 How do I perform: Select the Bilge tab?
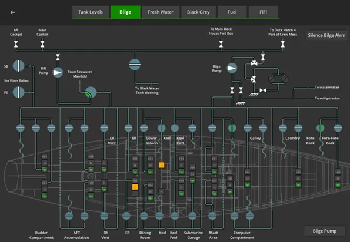125,12
